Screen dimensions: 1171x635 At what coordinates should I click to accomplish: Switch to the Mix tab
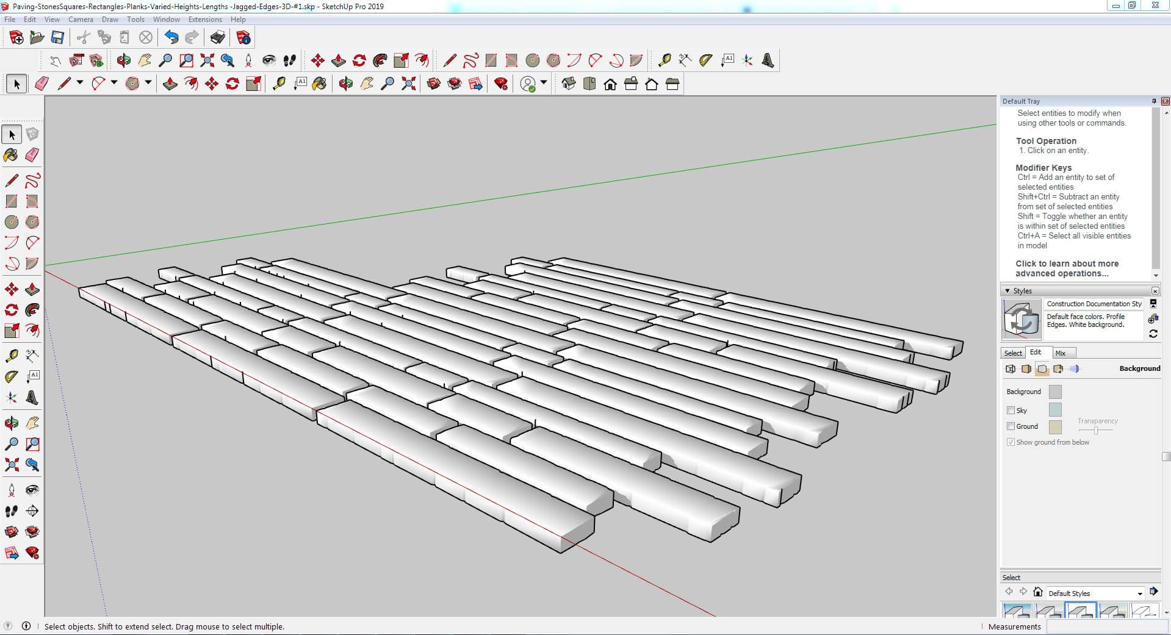click(x=1061, y=353)
